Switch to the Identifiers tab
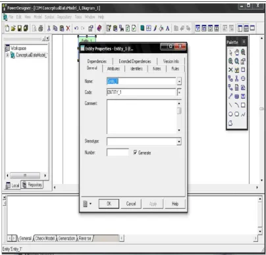 (x=136, y=68)
